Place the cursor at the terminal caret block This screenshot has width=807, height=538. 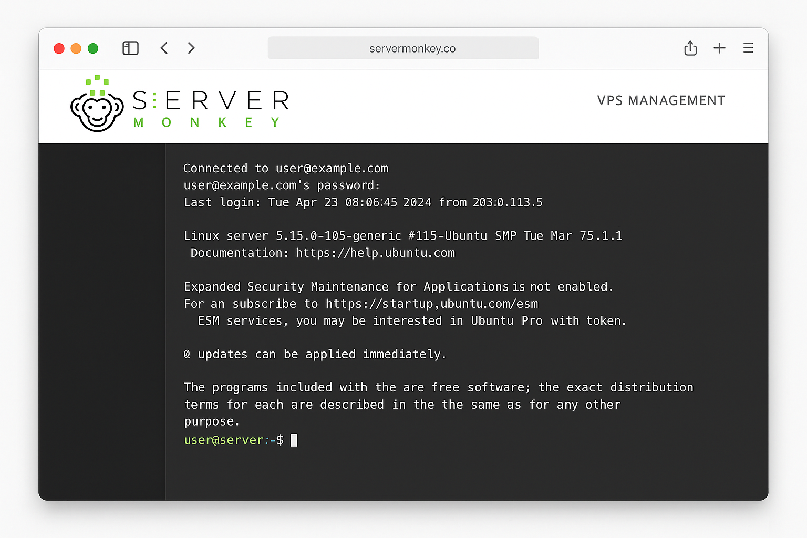click(x=294, y=440)
